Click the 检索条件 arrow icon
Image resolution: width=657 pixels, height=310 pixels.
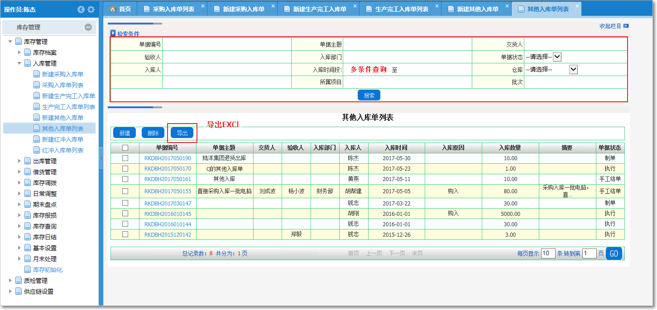pyautogui.click(x=113, y=33)
